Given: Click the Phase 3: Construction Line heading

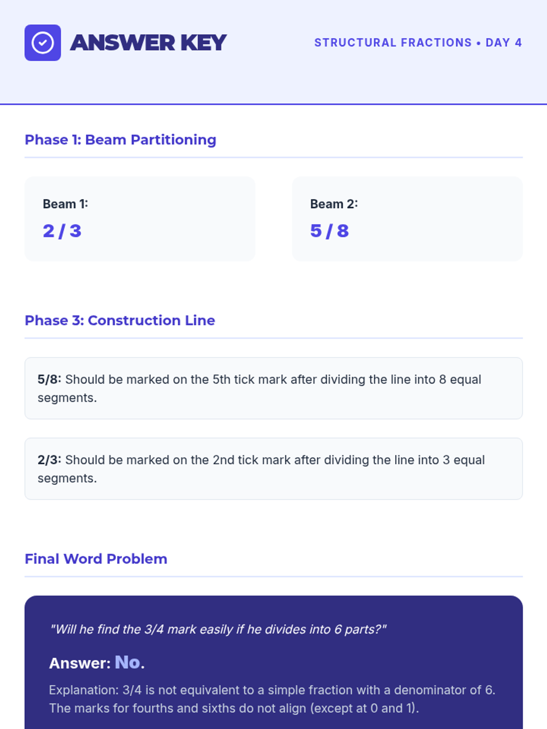Looking at the screenshot, I should click(120, 321).
